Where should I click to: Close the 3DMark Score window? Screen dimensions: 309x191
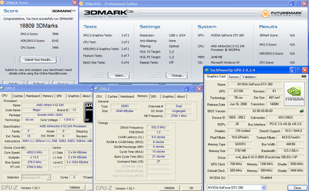click(75, 3)
